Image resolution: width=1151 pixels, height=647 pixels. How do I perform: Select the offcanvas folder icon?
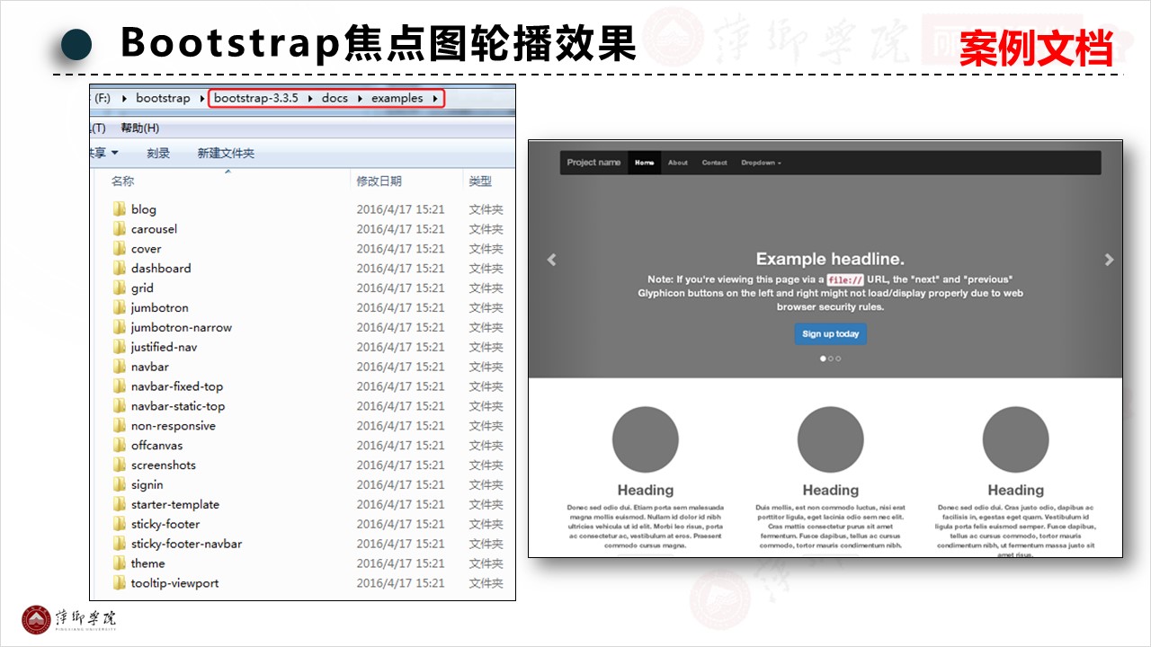click(x=120, y=446)
